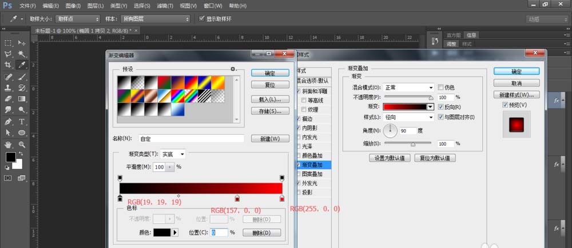Pick the Horizontal Type tool
This screenshot has height=248, width=572.
pos(22,122)
